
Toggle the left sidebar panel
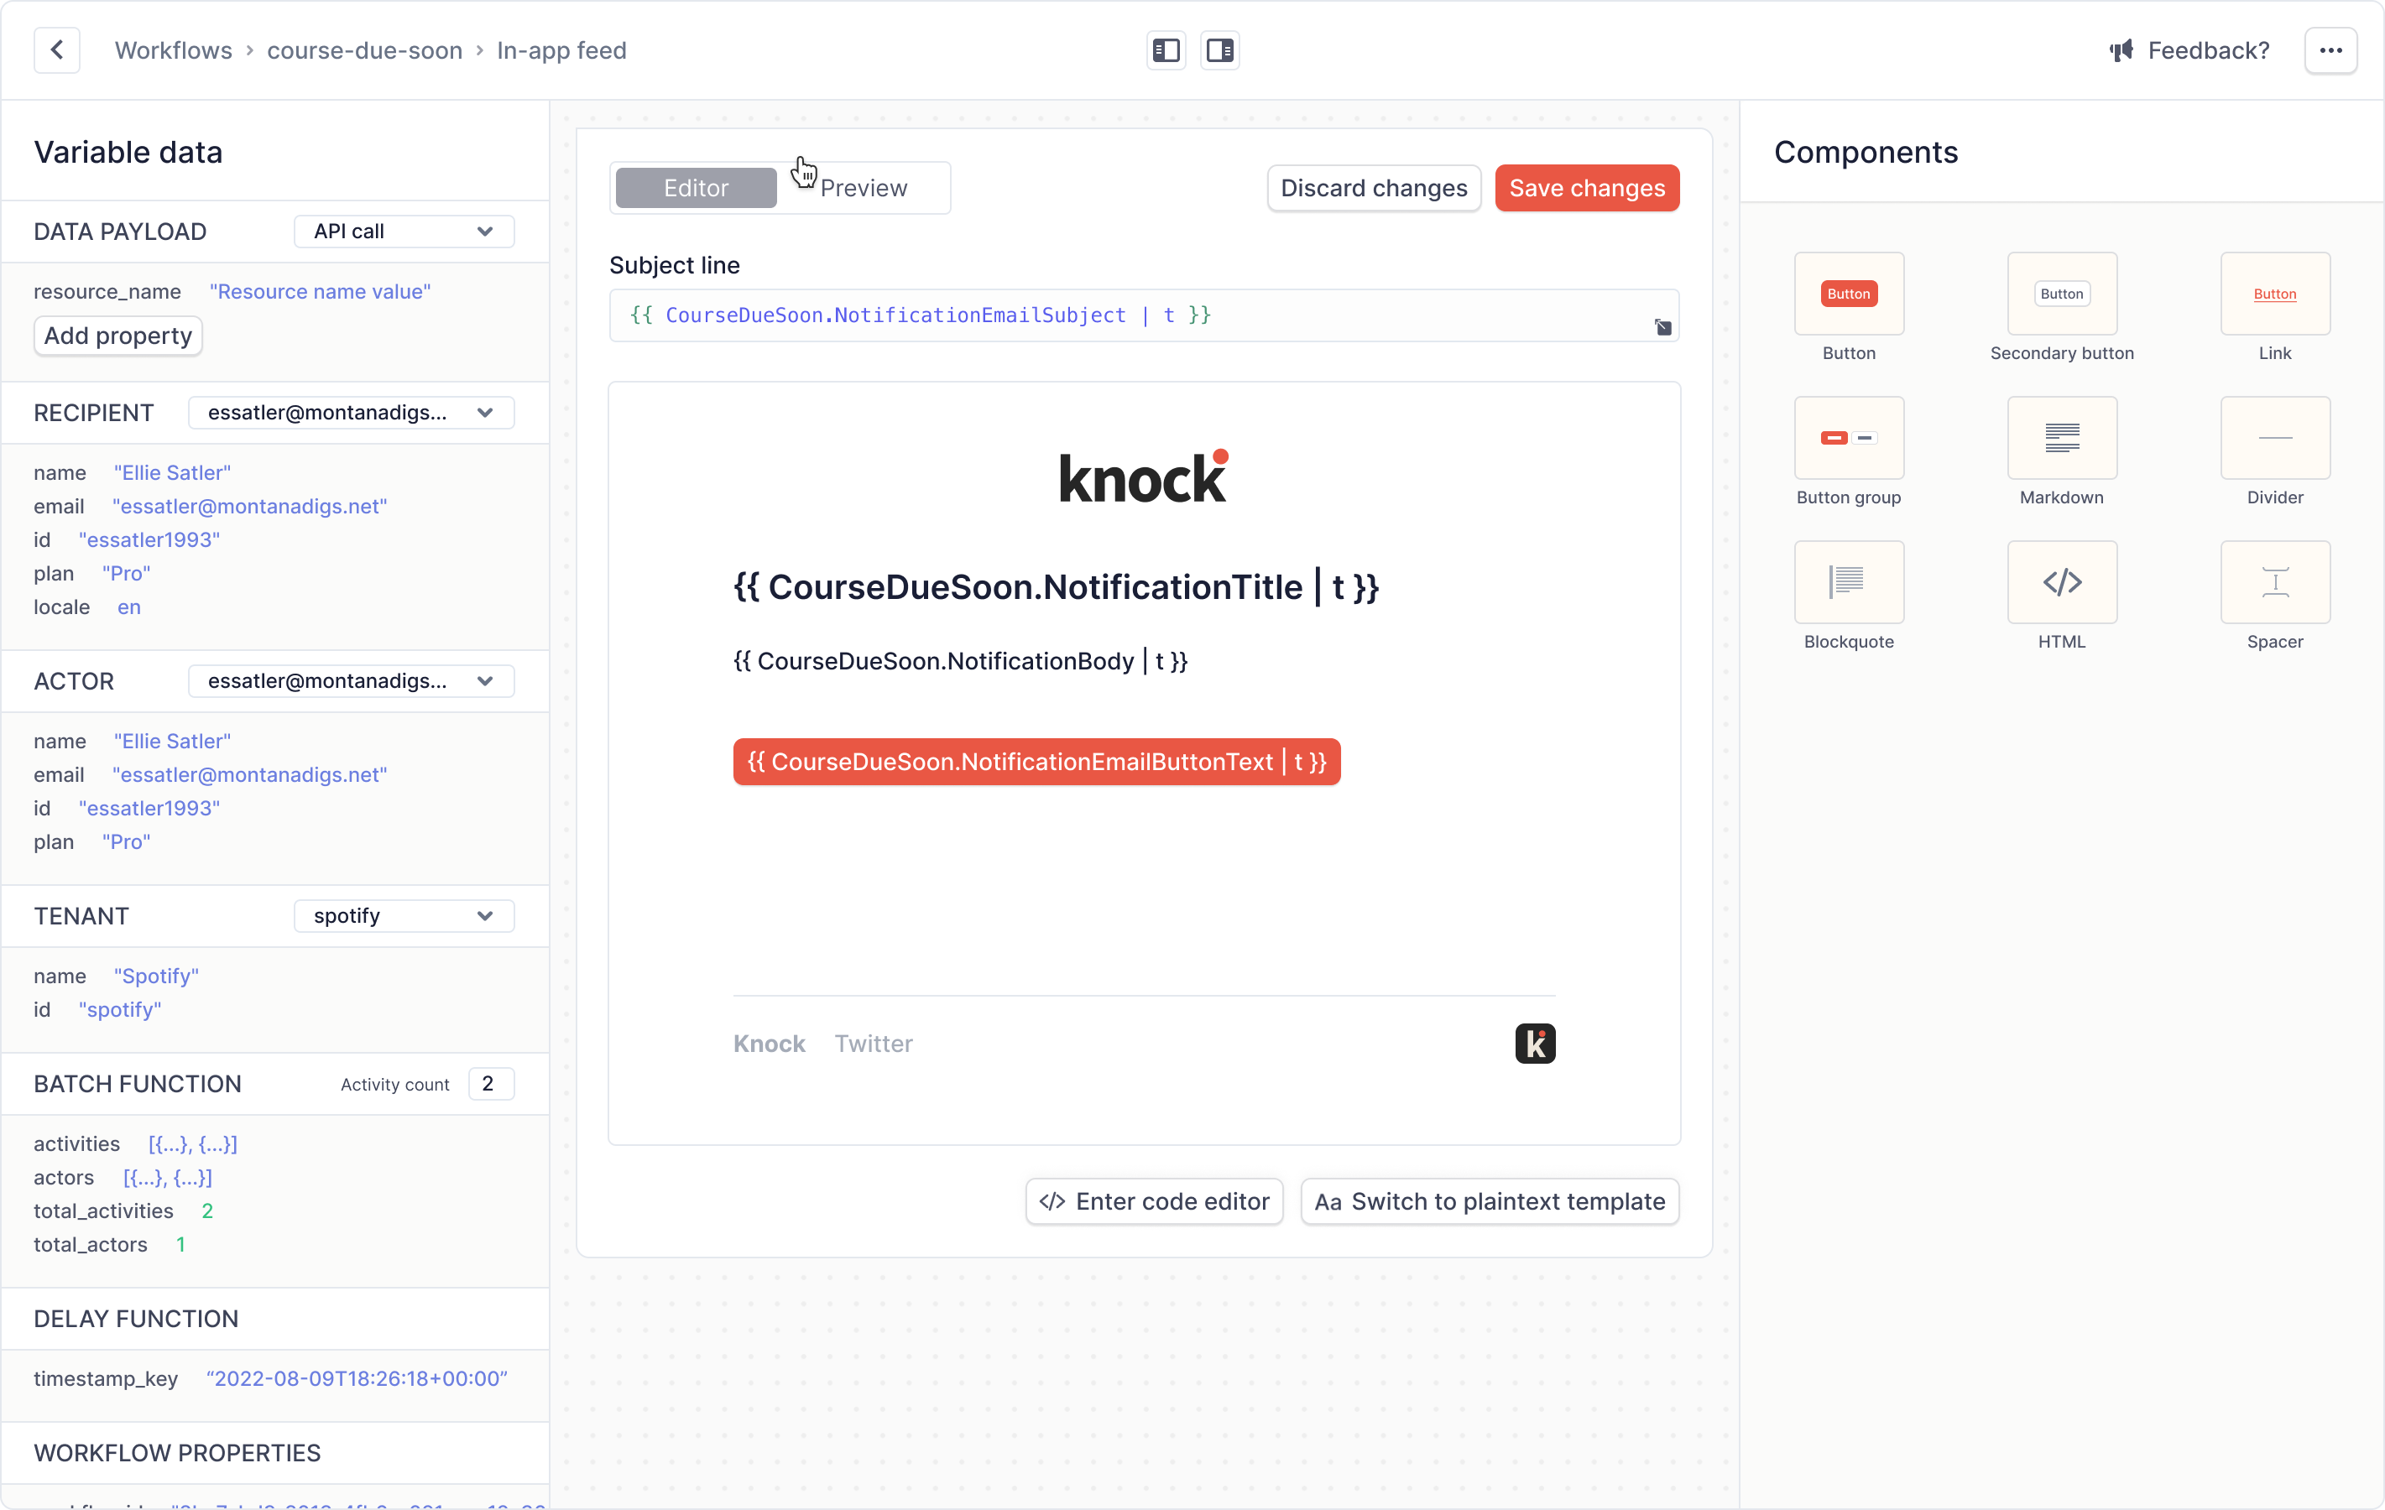[x=1165, y=49]
